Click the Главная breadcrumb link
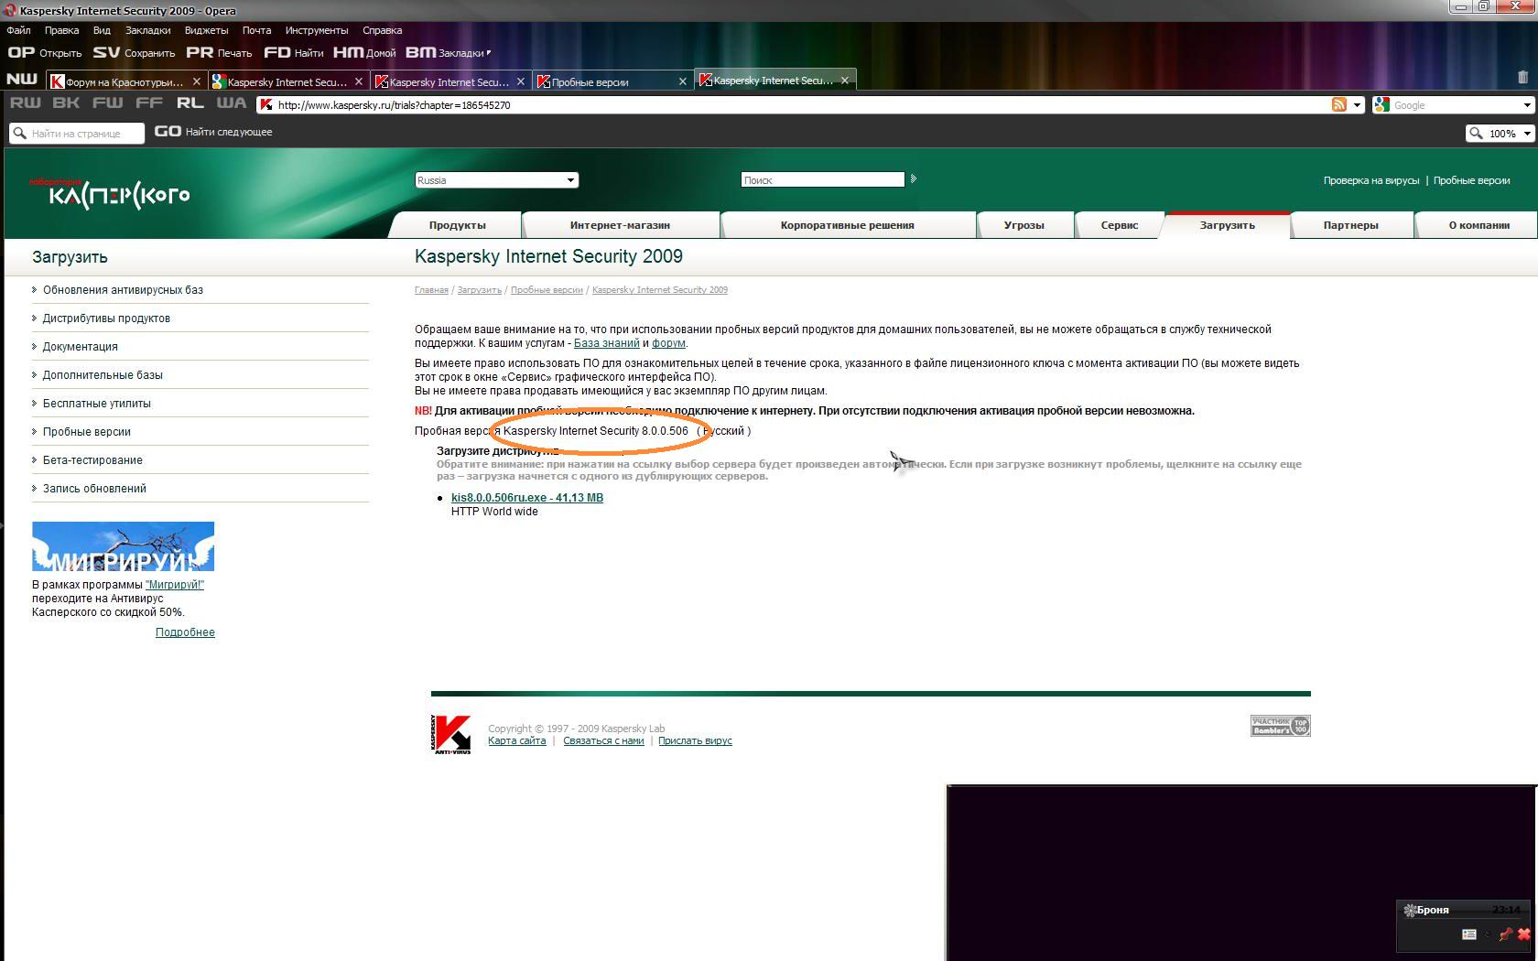1538x961 pixels. (431, 290)
